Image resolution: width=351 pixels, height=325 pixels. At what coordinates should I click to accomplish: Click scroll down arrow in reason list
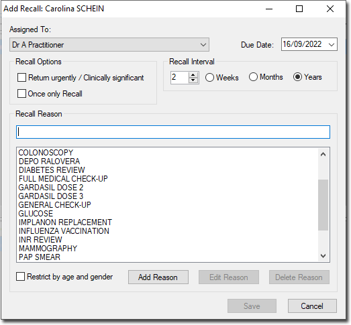pyautogui.click(x=323, y=255)
